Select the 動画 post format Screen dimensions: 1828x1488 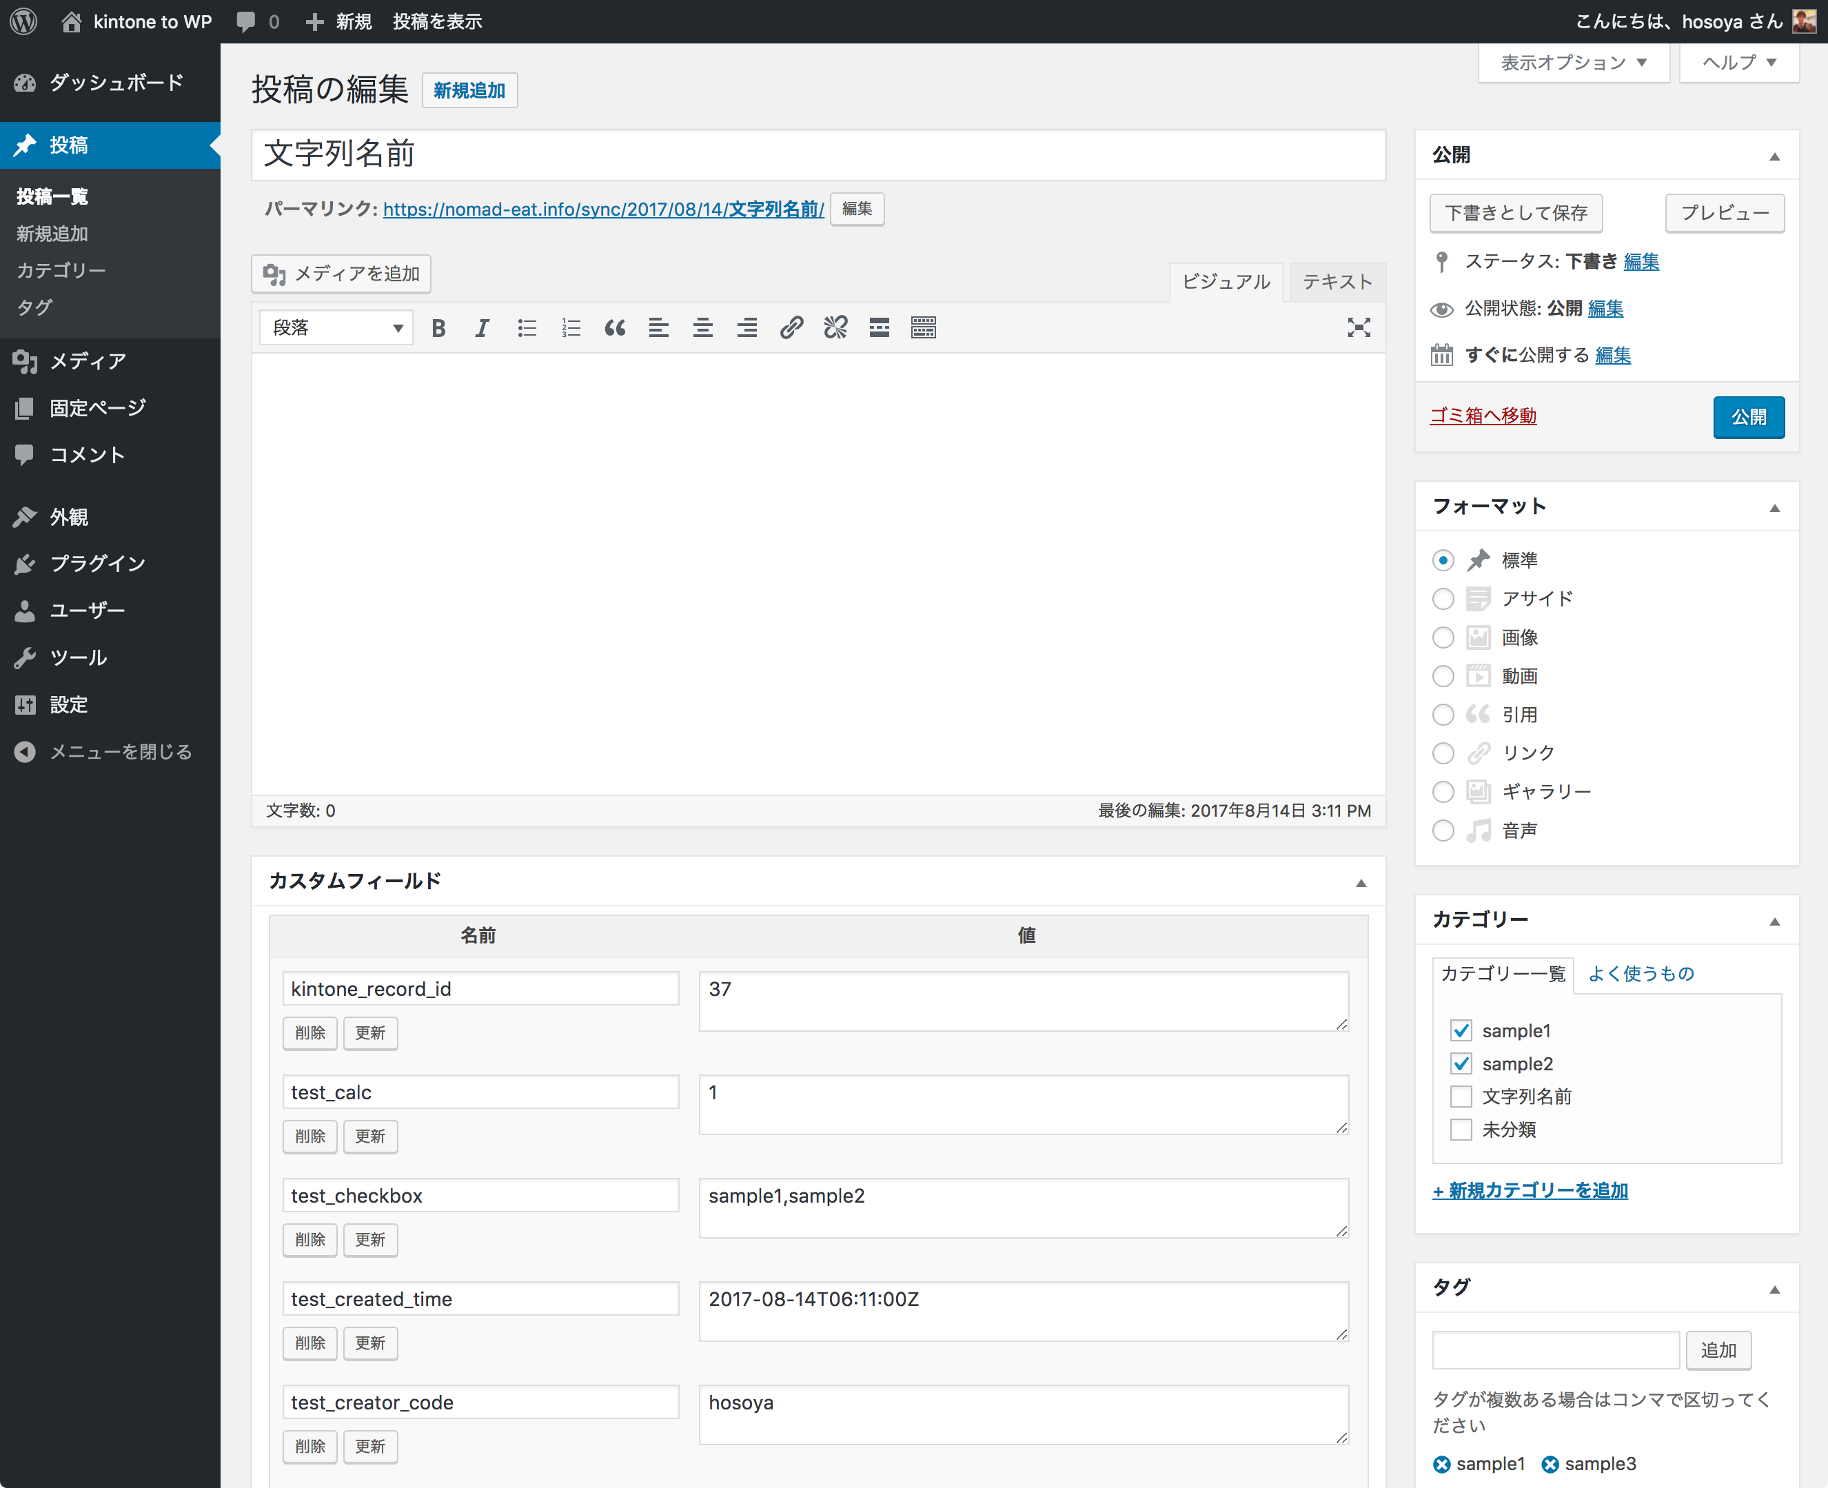coord(1443,676)
